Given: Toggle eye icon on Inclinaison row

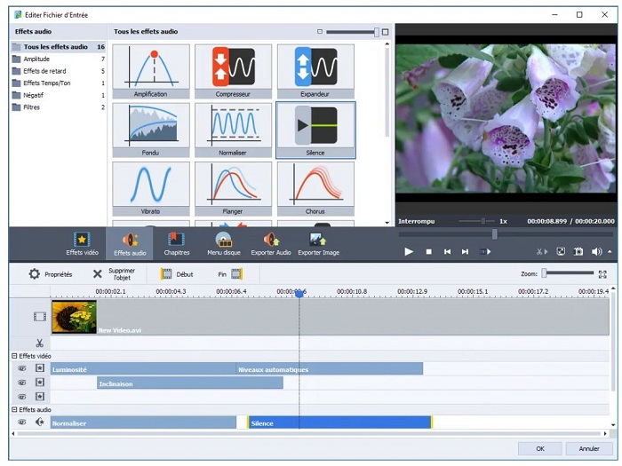Looking at the screenshot, I should 22,383.
